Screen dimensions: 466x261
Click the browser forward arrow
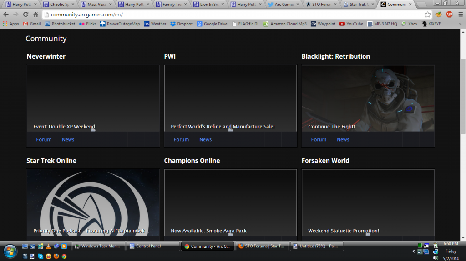(16, 14)
